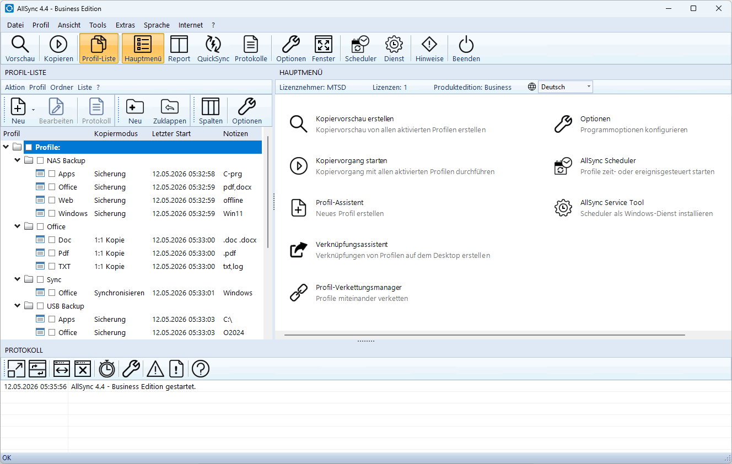Open Aktion menu in the profile list

pyautogui.click(x=15, y=87)
